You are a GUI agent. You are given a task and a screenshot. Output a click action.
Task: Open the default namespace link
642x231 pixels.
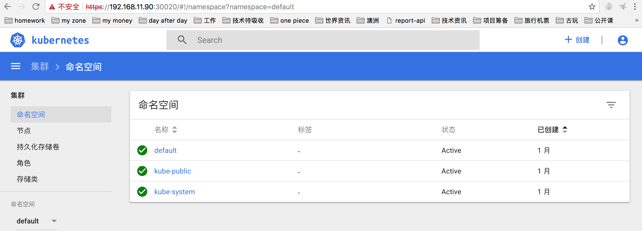coord(165,150)
